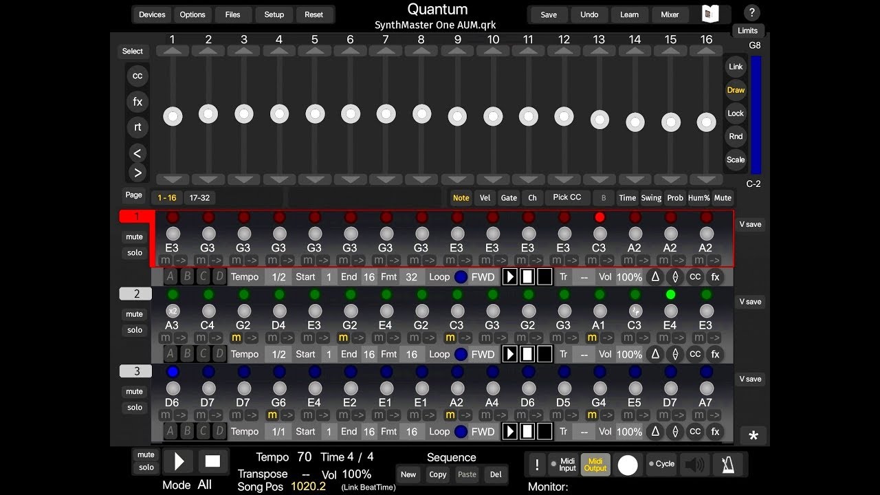
Task: Change track 2 FWD direction setting
Action: pyautogui.click(x=483, y=354)
